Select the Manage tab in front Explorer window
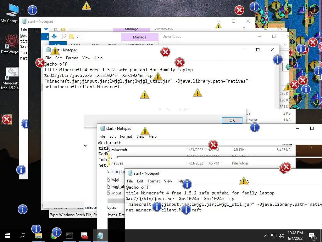 pyautogui.click(x=139, y=37)
